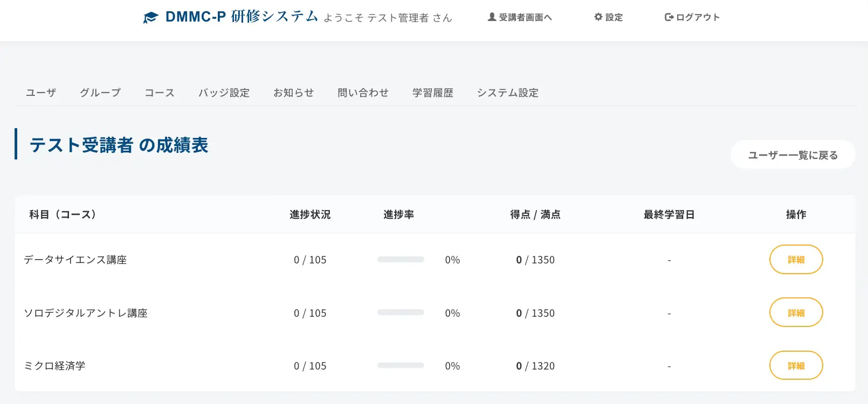Open 詳細 for ミクロ経済学

[796, 366]
